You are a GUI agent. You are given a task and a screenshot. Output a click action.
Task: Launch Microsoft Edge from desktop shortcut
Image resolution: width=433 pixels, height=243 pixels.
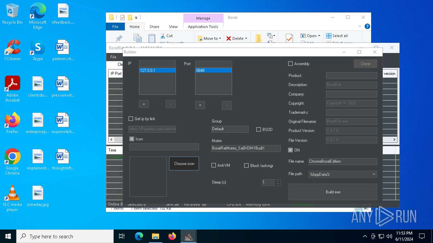(38, 16)
